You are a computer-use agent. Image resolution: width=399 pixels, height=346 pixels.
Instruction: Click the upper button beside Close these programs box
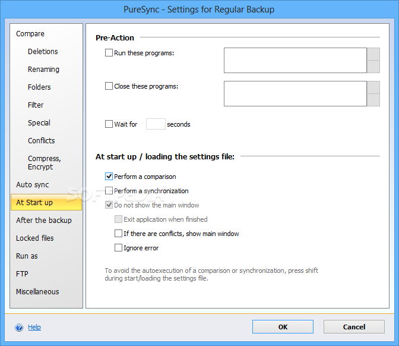click(x=373, y=87)
